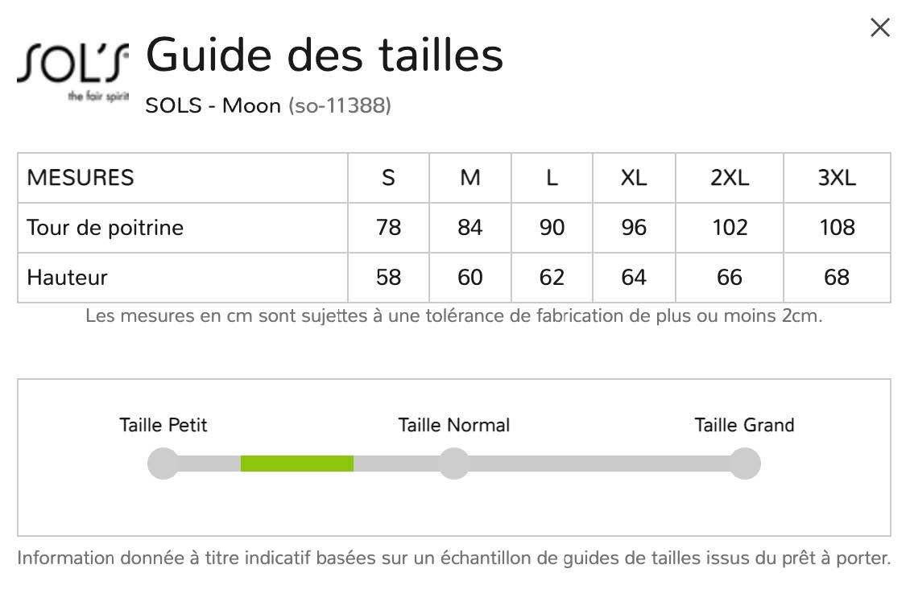Click the green fit indicator segment
This screenshot has width=910, height=606.
click(x=296, y=464)
